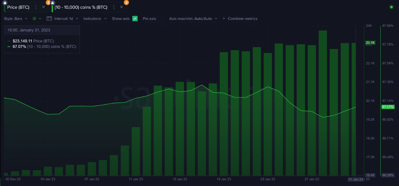Click the Combine metrics button
399x186 pixels.
[240, 19]
